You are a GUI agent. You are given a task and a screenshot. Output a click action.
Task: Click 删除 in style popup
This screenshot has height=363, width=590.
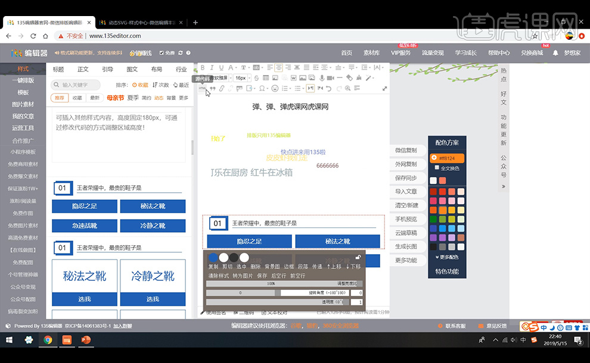coord(256,267)
